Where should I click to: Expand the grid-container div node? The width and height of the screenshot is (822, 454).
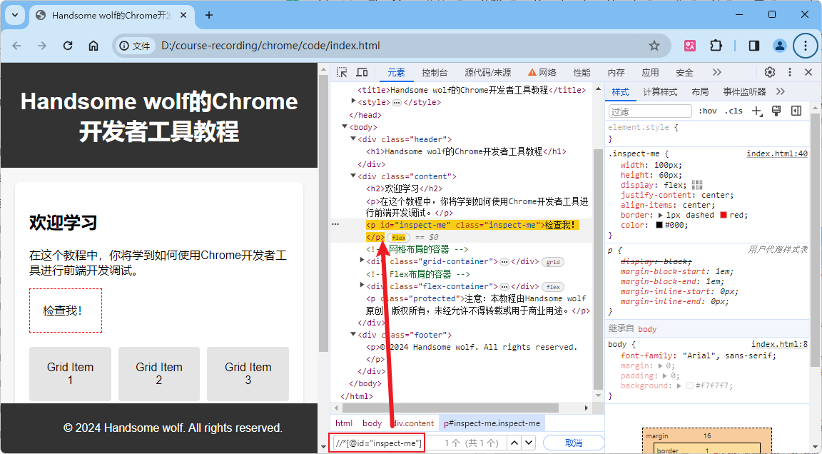362,261
